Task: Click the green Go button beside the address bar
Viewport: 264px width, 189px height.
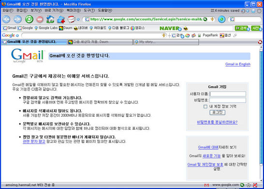Action: [x=221, y=19]
